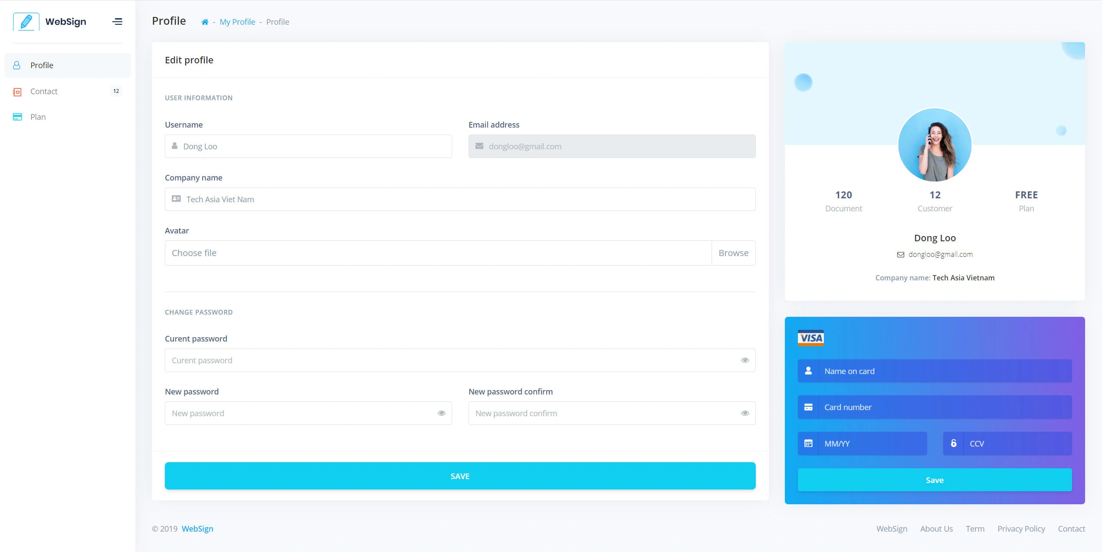Click the WebSign pen logo icon
Viewport: 1102px width, 552px height.
[26, 22]
